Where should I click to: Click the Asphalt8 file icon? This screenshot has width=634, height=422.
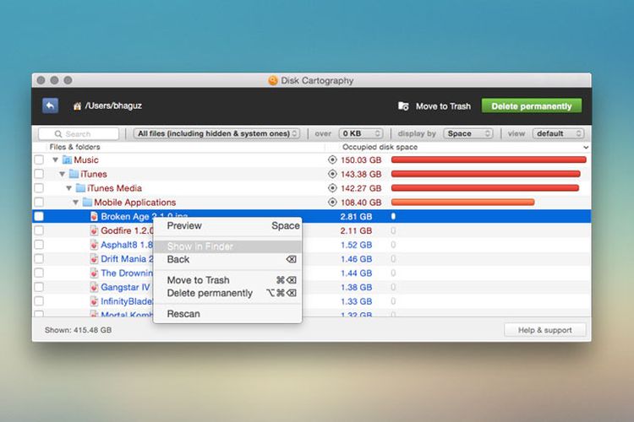coord(94,245)
